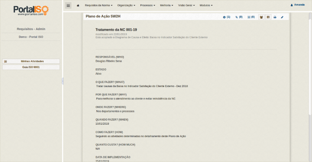Screen dimensions: 312x162
Task: Click the responsible name Douglas Ribeiro Sena
Action: [x=109, y=61]
